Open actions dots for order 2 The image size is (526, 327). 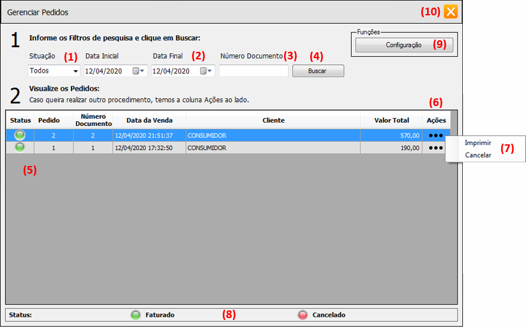(436, 135)
